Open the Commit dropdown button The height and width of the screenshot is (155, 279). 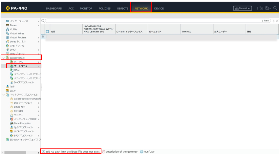pos(242,8)
